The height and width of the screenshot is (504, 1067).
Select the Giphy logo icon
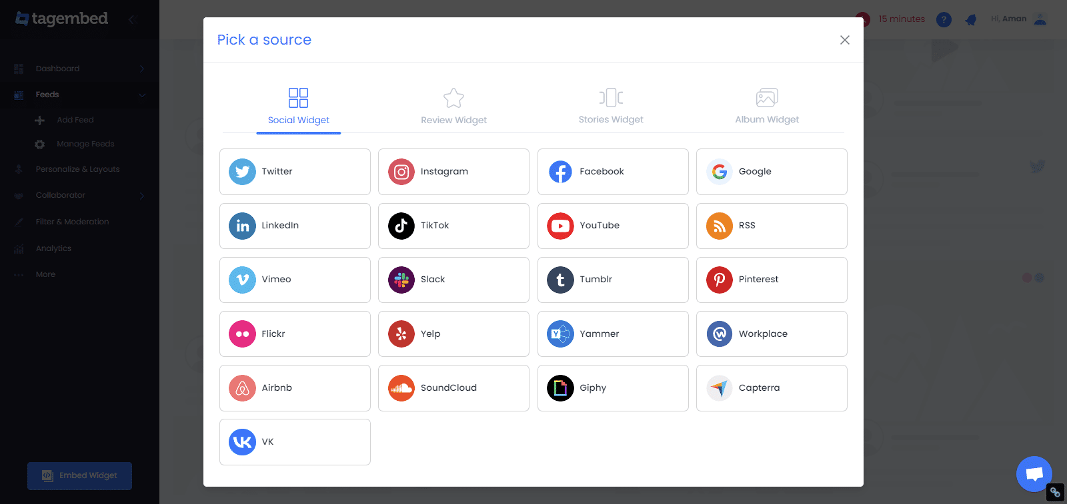(x=560, y=388)
